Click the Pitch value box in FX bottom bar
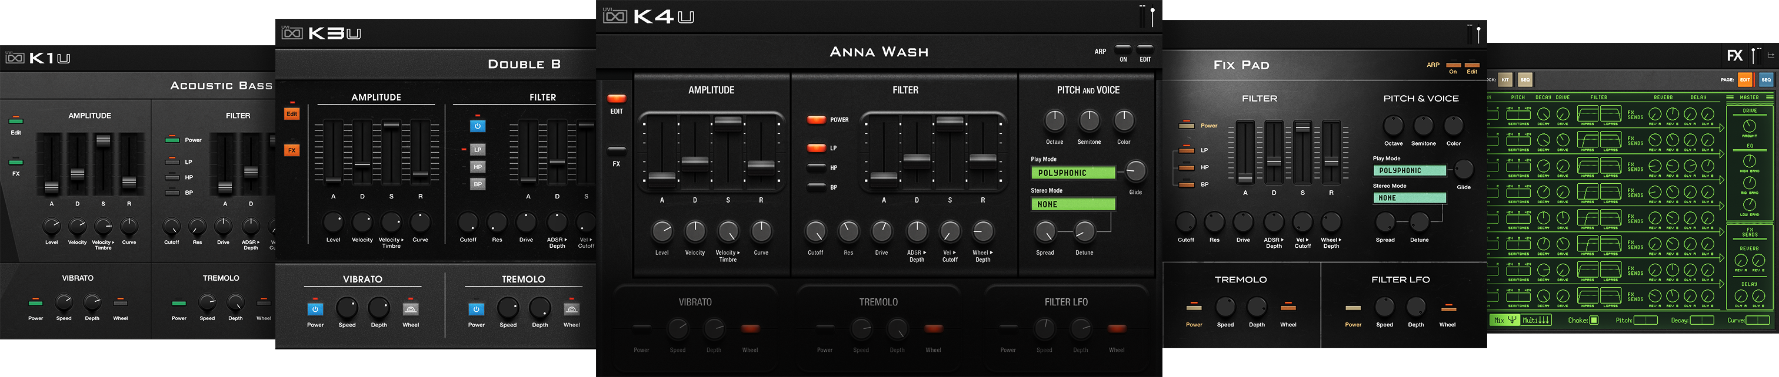This screenshot has height=377, width=1779. tap(1645, 320)
